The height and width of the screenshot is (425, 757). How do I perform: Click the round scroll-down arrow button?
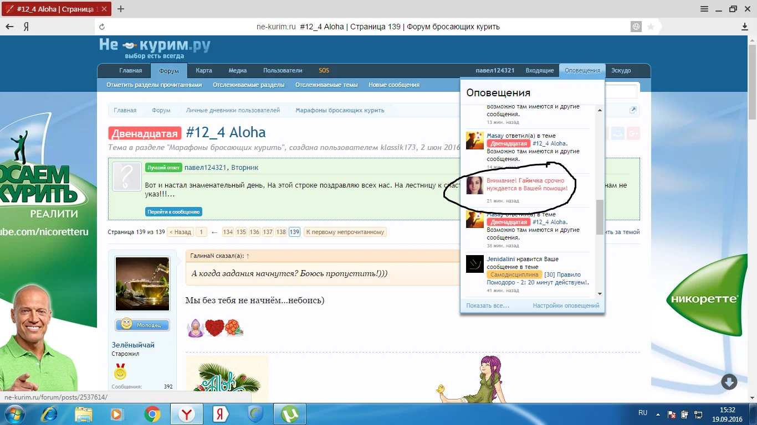click(x=729, y=381)
